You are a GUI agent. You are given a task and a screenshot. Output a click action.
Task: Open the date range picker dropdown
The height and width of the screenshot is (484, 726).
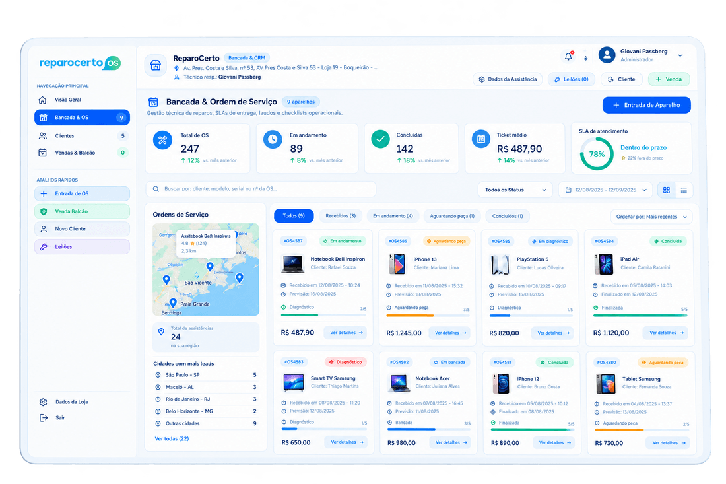coord(606,190)
